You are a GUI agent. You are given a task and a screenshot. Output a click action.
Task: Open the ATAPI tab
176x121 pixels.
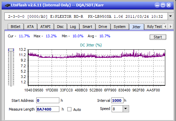click(x=45, y=27)
